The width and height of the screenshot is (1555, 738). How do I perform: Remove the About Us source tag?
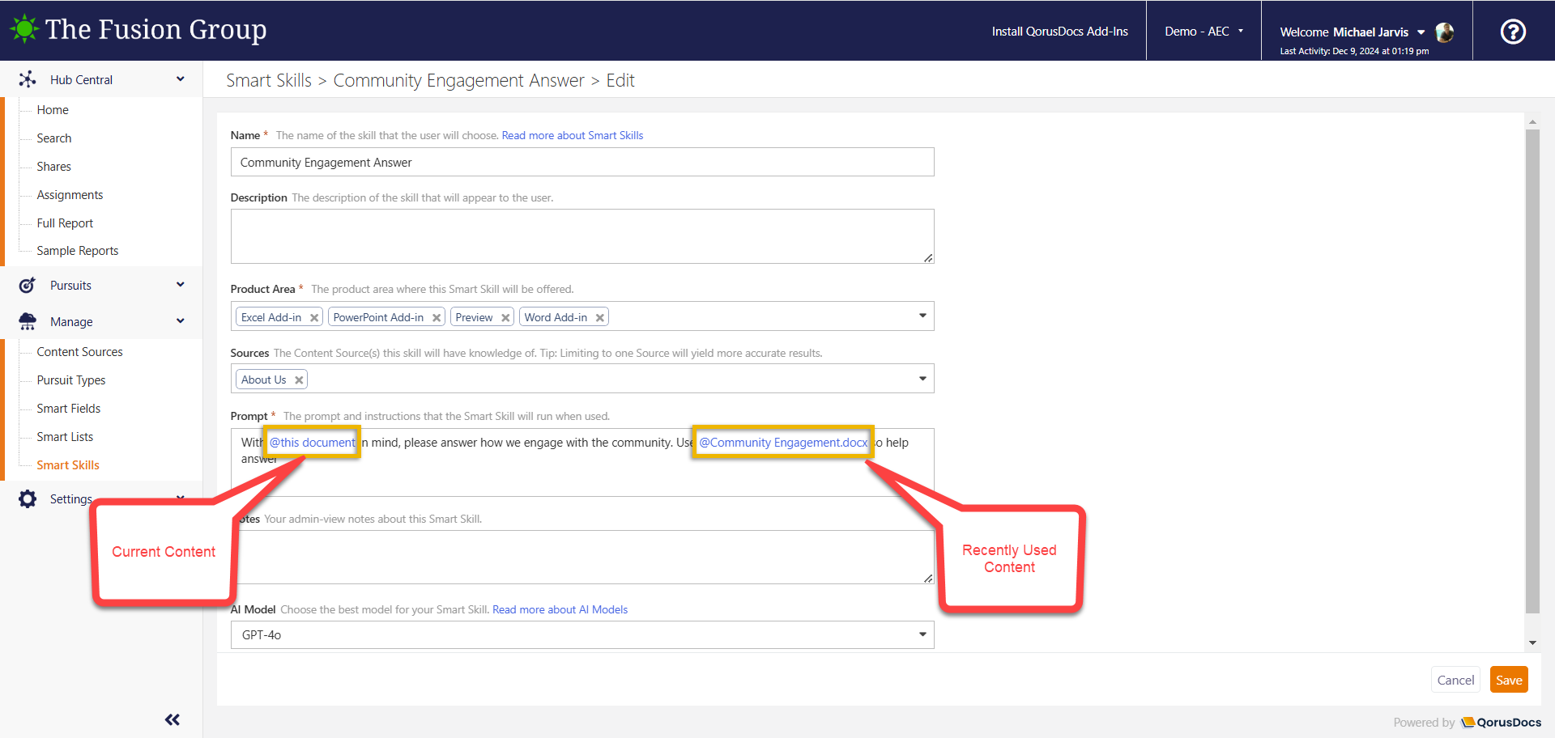tap(299, 380)
